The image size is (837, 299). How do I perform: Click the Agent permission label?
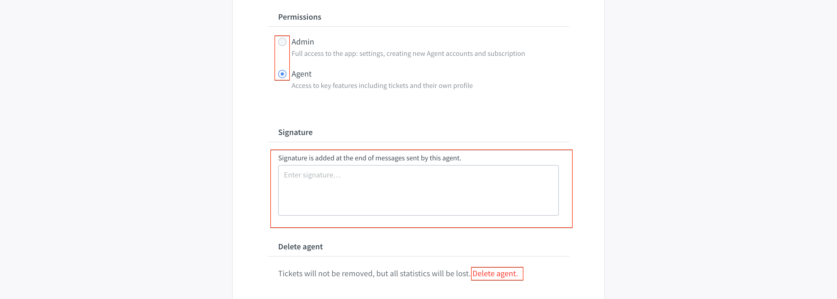pyautogui.click(x=301, y=74)
